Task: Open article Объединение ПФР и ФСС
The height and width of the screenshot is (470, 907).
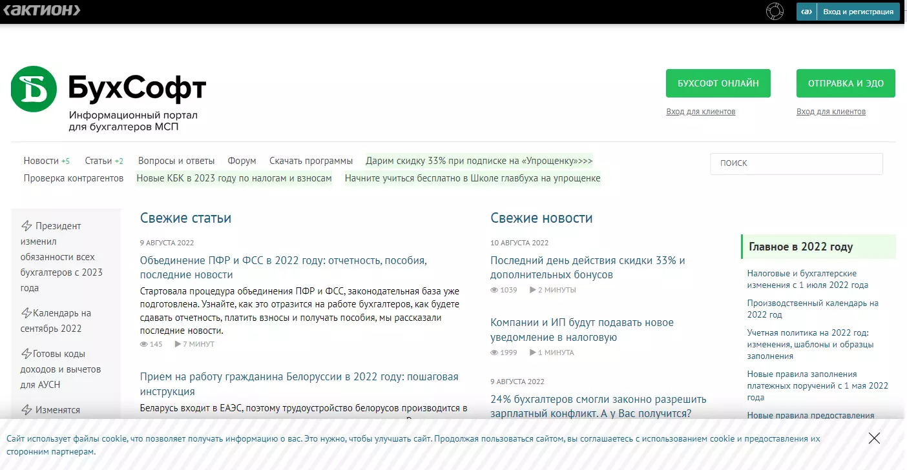Action: click(x=284, y=267)
